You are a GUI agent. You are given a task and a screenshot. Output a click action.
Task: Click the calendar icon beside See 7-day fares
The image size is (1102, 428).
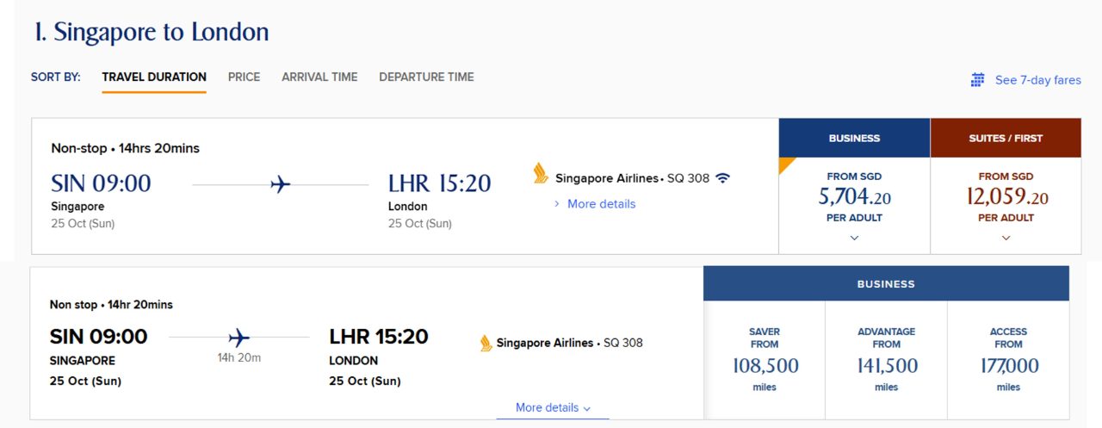point(977,80)
